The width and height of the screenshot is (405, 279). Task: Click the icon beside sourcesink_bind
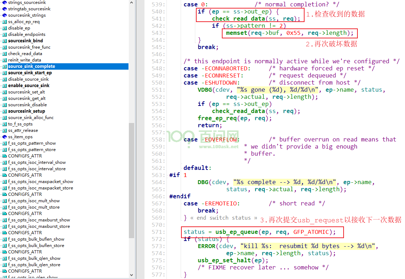coord(4,41)
